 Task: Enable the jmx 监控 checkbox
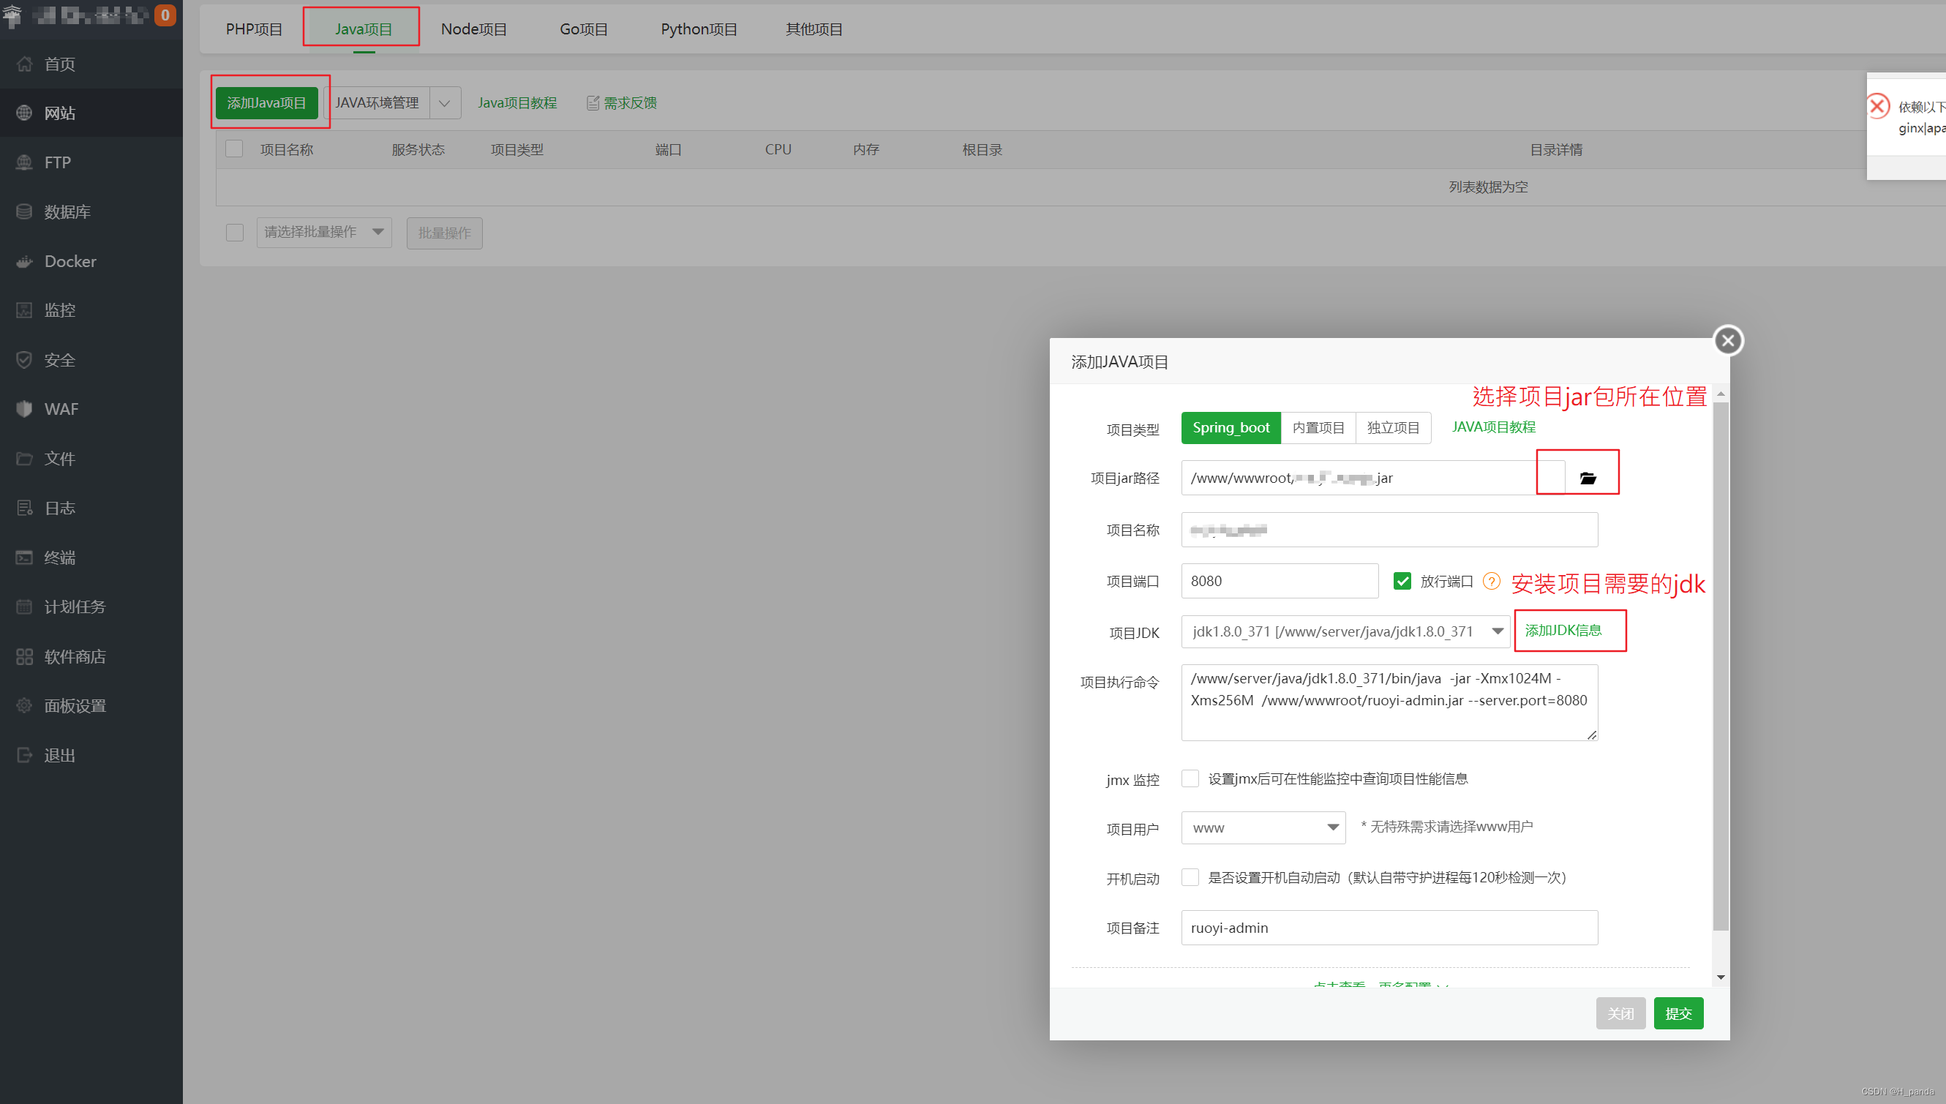click(x=1190, y=778)
